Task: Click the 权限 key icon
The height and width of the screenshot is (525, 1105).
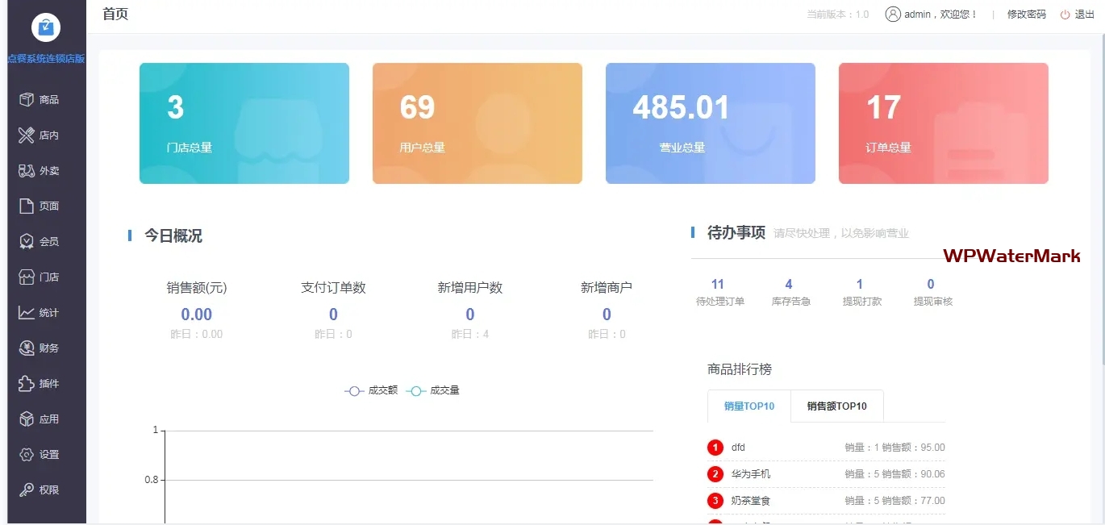Action: click(27, 490)
